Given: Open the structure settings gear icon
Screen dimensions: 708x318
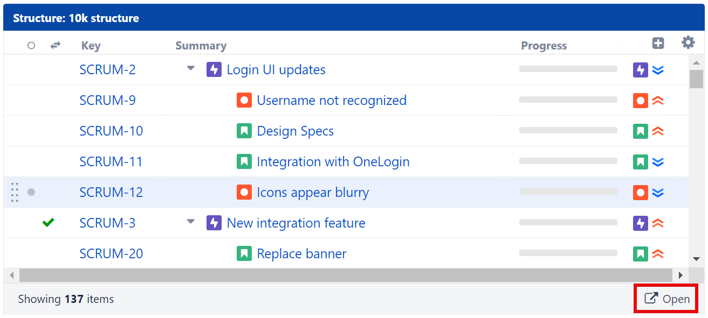Looking at the screenshot, I should click(688, 43).
